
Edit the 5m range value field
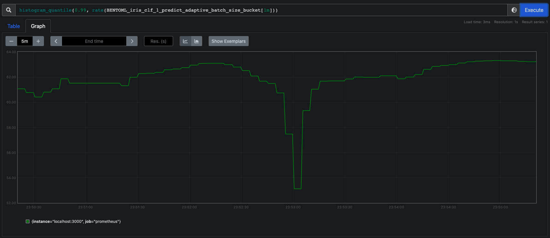pos(25,41)
